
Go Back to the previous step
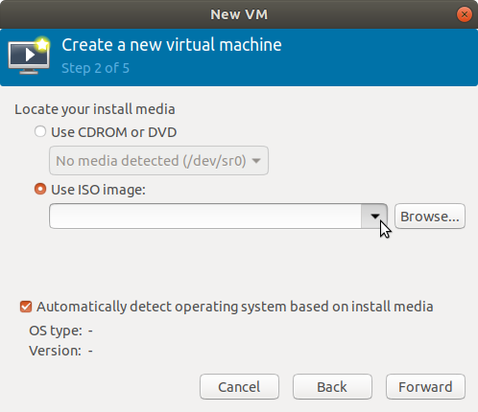(332, 387)
